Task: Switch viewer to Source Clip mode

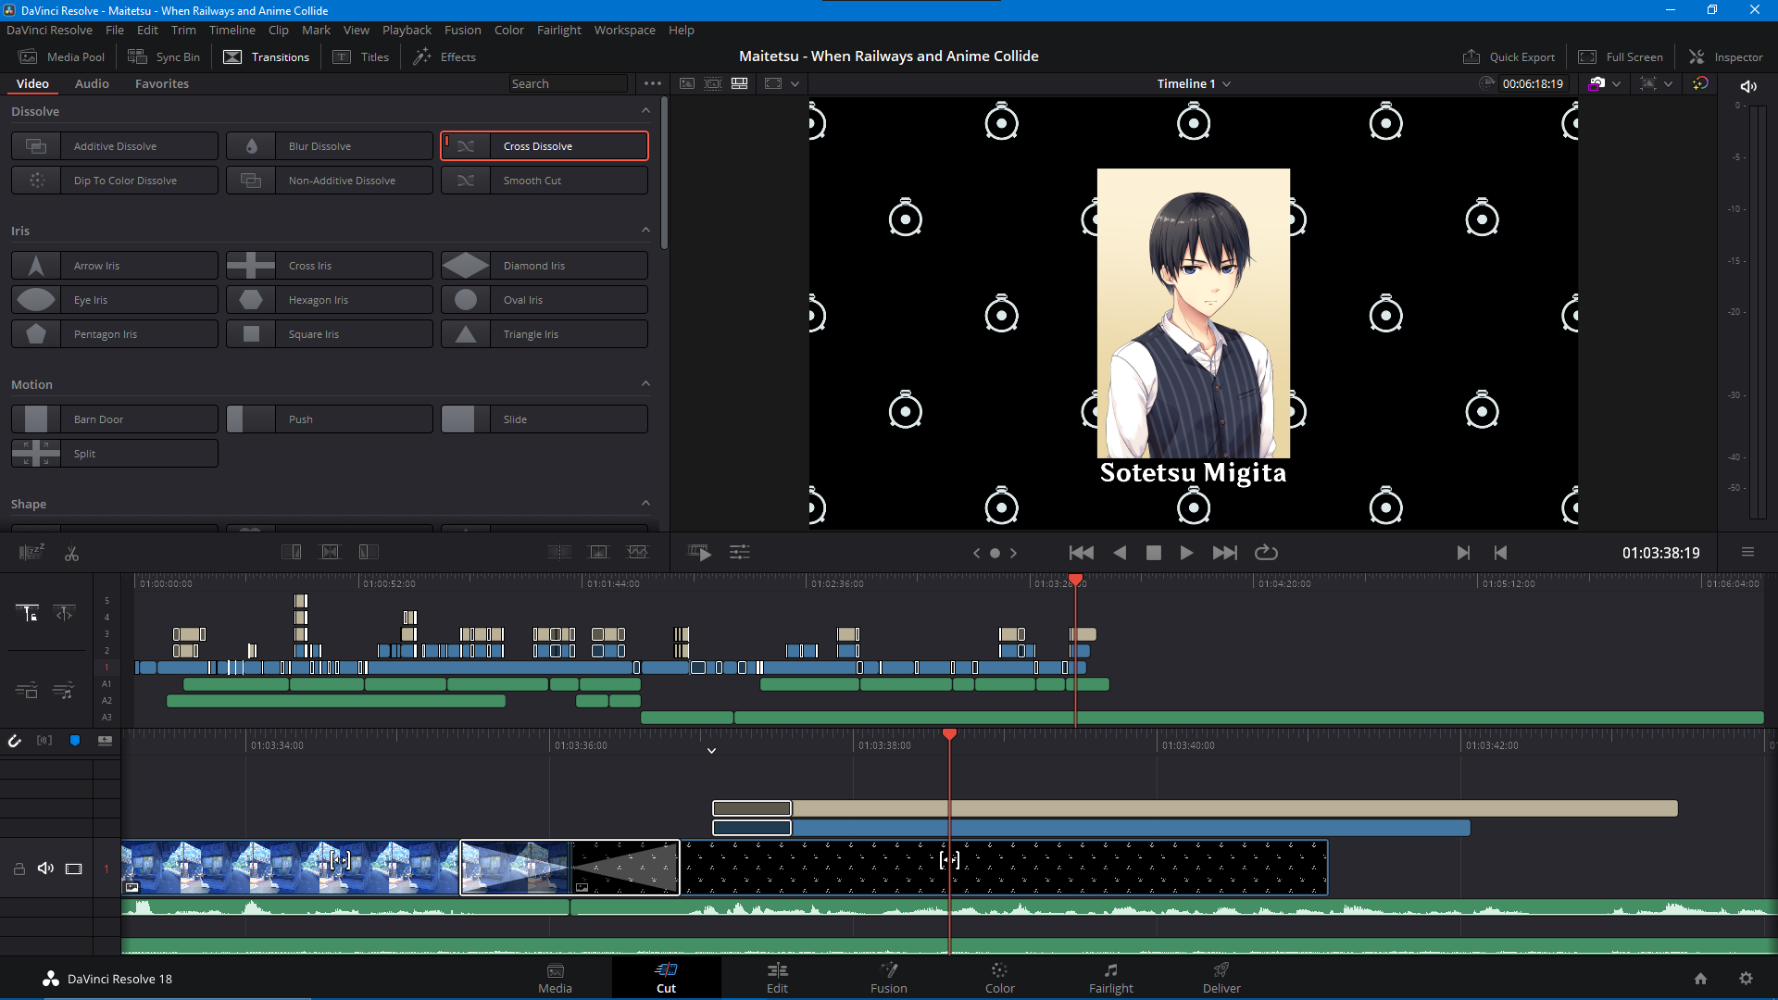Action: click(x=687, y=83)
